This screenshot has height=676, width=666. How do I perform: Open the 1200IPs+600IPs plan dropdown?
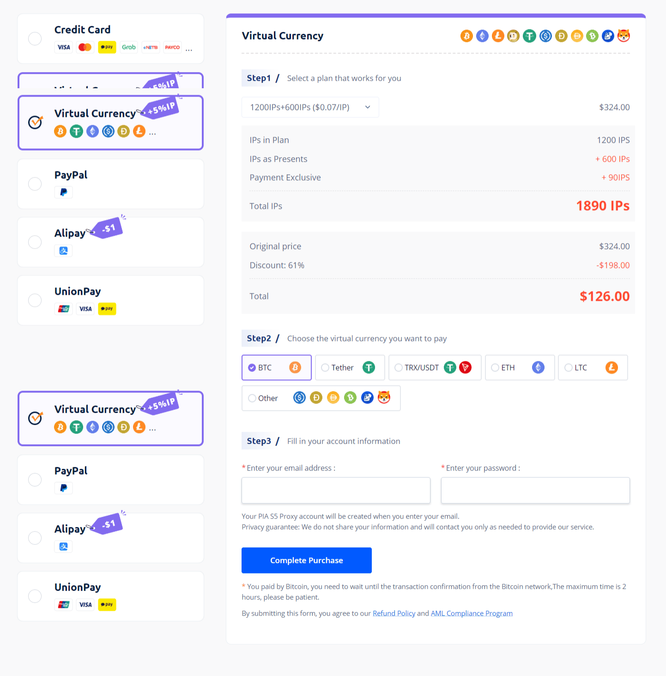click(x=310, y=107)
